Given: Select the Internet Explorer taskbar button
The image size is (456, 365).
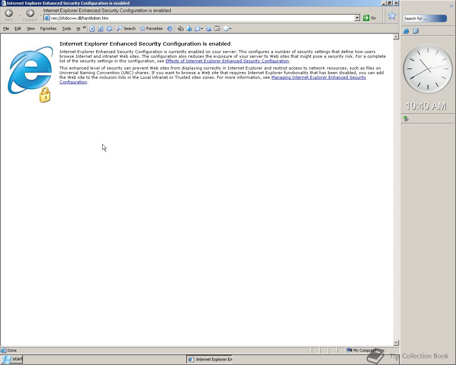Looking at the screenshot, I should 209,359.
